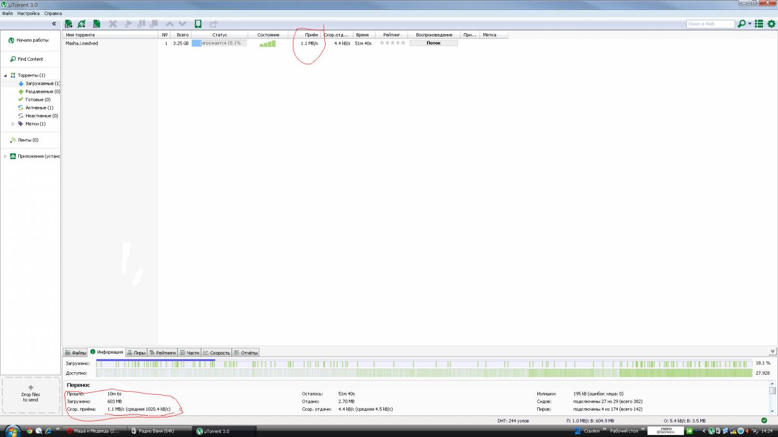778x437 pixels.
Task: Open Find Content in the sidebar
Action: (x=30, y=59)
